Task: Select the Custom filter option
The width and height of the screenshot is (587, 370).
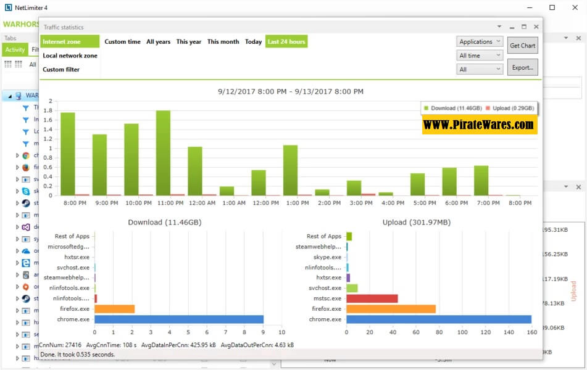Action: (61, 70)
